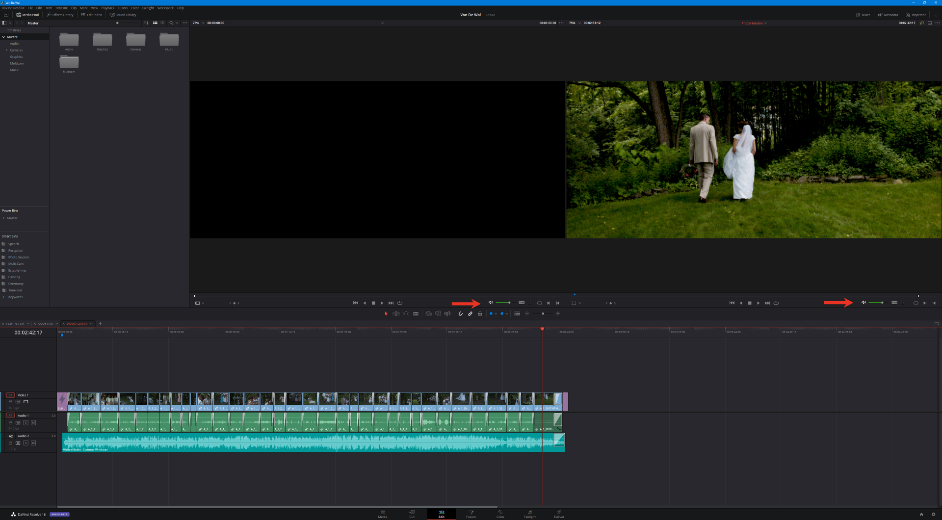Switch to Feature Film timeline tab

pyautogui.click(x=15, y=324)
